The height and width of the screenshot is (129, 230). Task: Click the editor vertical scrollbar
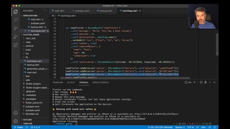[x=217, y=44]
